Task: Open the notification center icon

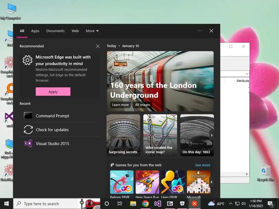Action: [x=270, y=204]
